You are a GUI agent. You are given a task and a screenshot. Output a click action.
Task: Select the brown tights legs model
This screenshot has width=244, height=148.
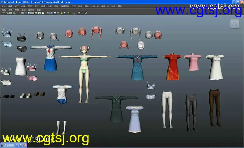pos(215,108)
